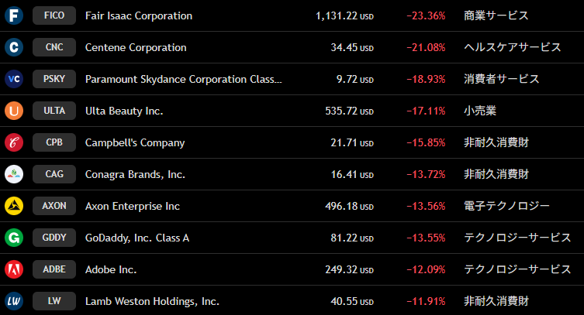Click the 電子テクノロジー sector link
Image resolution: width=584 pixels, height=315 pixels.
tap(506, 206)
